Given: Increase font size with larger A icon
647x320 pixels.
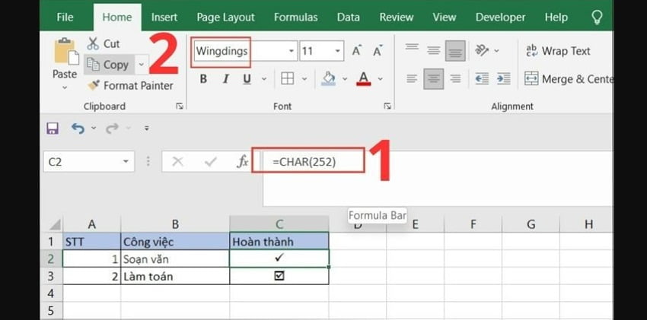Looking at the screenshot, I should pos(357,51).
